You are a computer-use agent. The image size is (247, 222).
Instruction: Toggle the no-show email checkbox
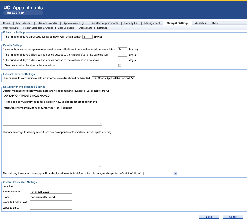(x=120, y=65)
